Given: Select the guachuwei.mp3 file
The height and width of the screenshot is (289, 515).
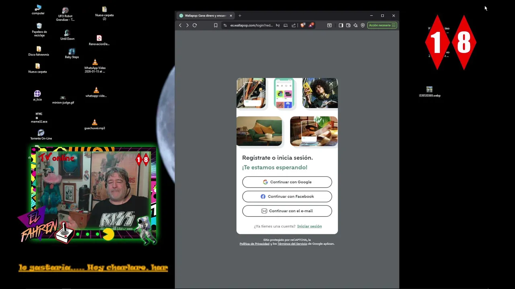Looking at the screenshot, I should click(x=95, y=124).
